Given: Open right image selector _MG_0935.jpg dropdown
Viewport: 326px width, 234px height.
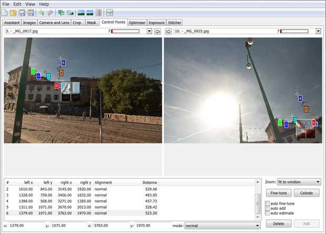Looking at the screenshot, I should click(x=318, y=31).
